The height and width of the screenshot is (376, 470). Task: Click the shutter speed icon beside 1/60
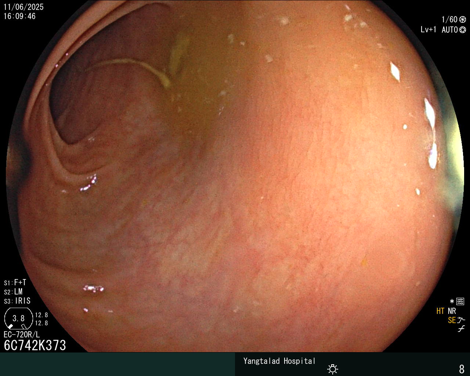pos(463,19)
